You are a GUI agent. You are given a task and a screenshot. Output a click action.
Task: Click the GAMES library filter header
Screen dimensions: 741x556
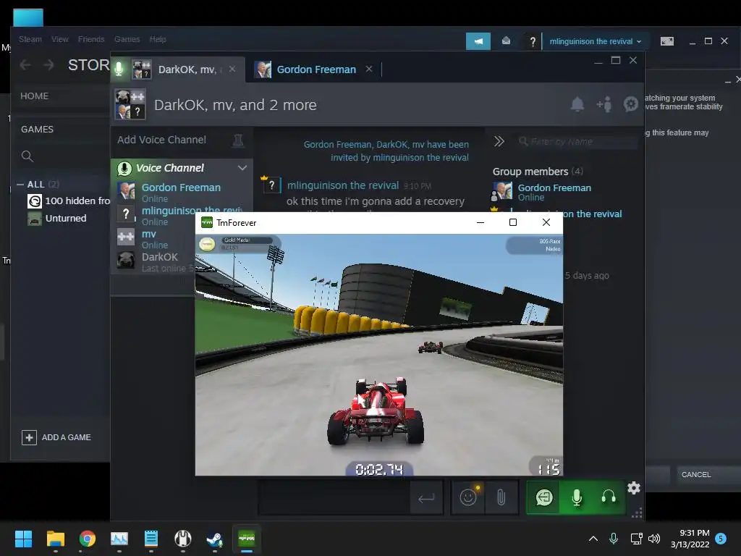tap(37, 129)
